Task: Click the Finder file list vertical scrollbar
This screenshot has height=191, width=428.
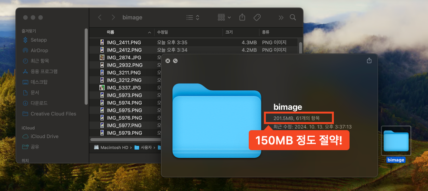Action: (301, 49)
